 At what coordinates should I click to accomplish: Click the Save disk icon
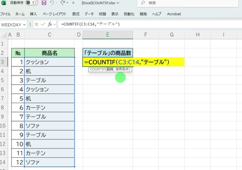[x=44, y=3]
